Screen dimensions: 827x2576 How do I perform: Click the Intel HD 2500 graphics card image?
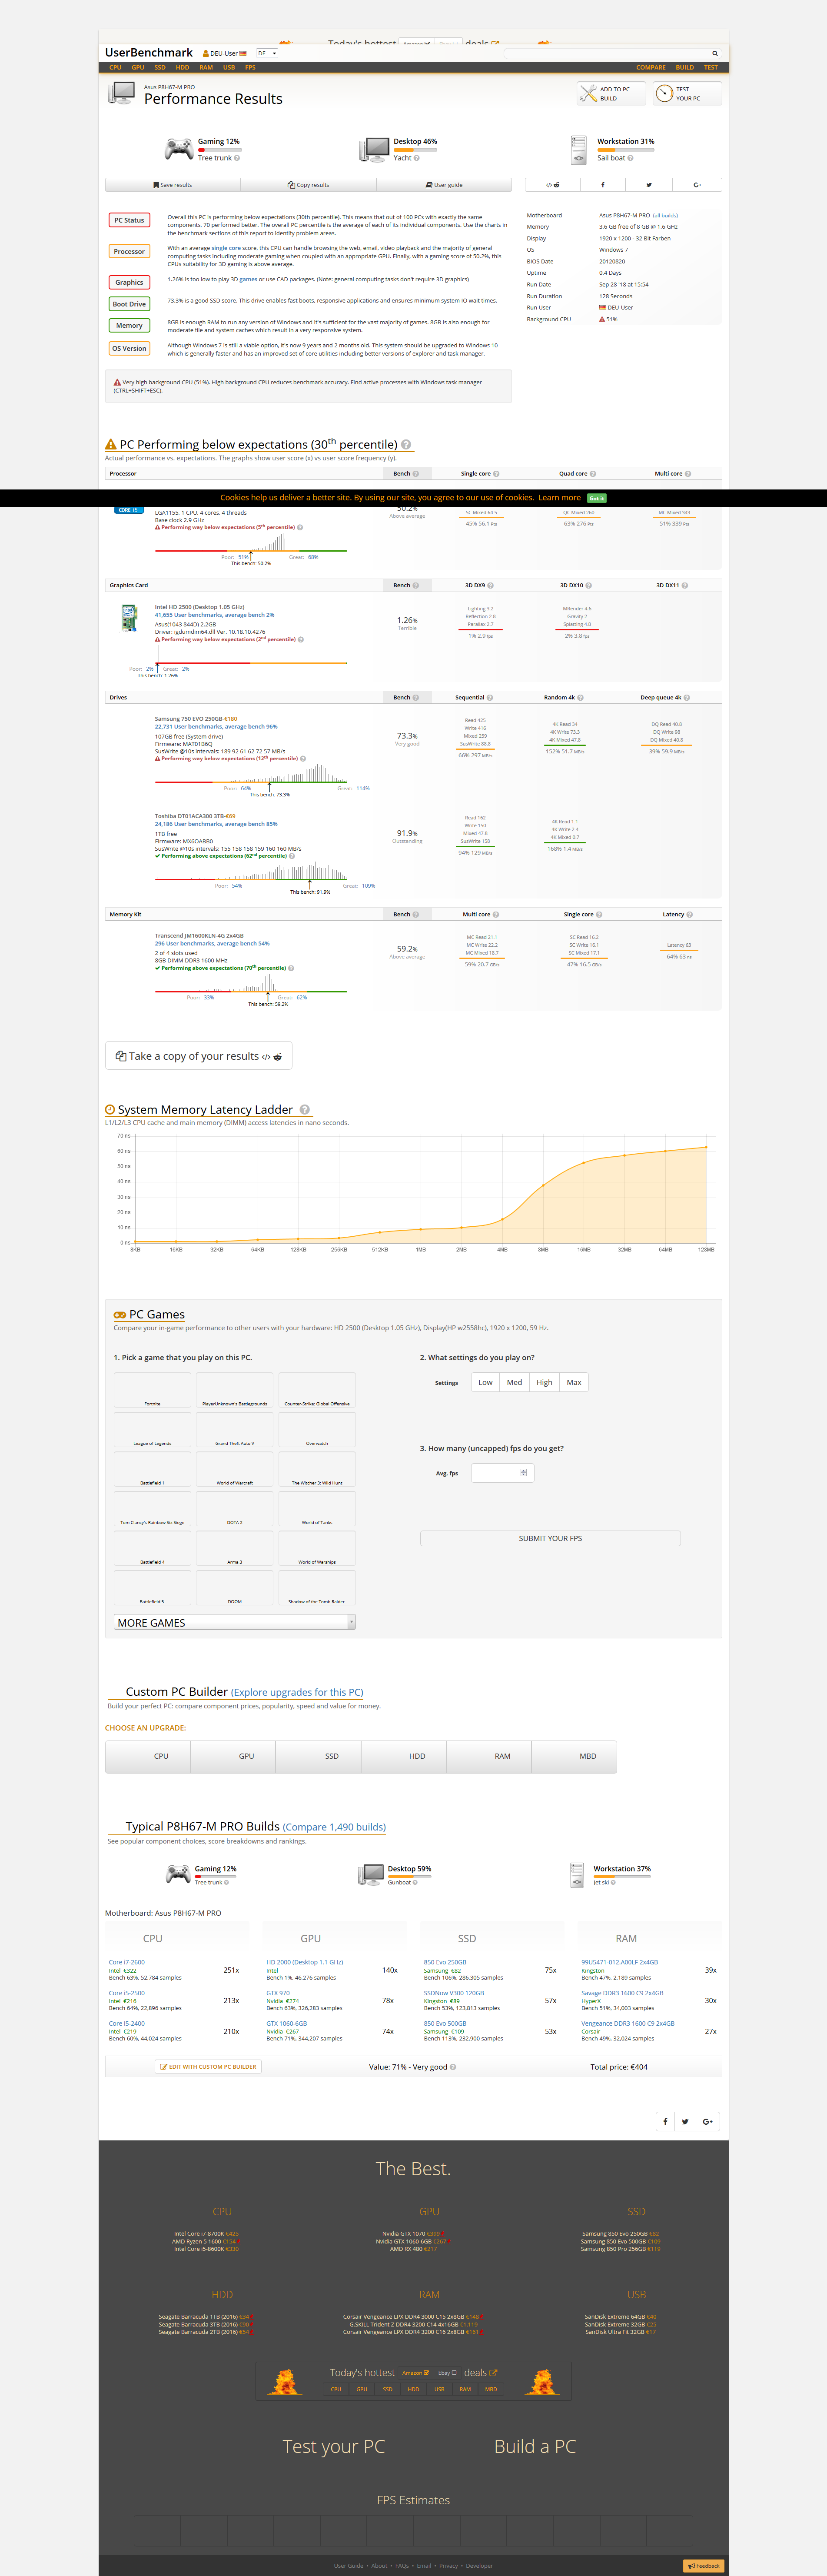[x=129, y=618]
